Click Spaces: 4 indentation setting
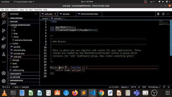This screenshot has width=172, height=97. tap(125, 87)
